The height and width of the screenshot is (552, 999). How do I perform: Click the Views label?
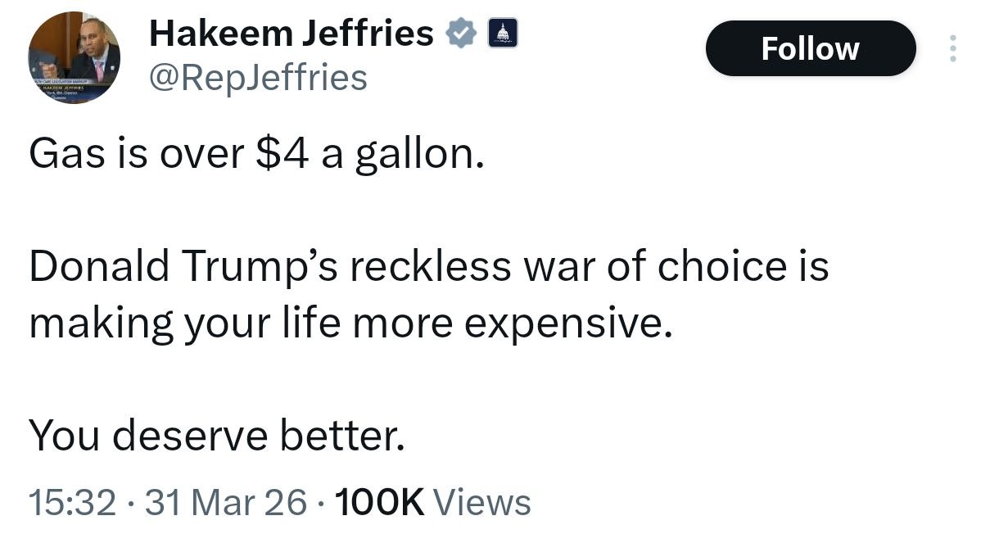click(481, 501)
